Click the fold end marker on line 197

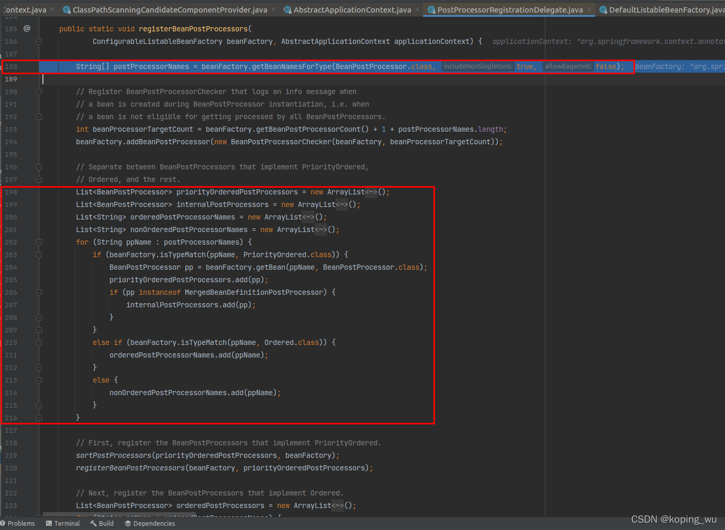click(39, 179)
